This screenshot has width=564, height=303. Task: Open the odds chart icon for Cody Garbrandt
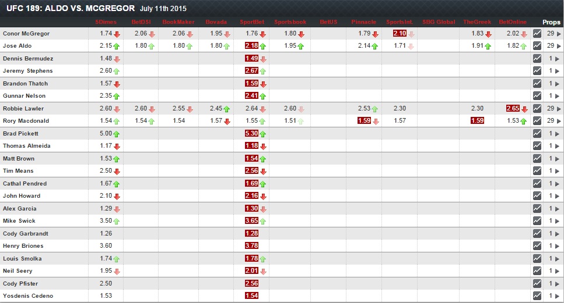tap(537, 233)
